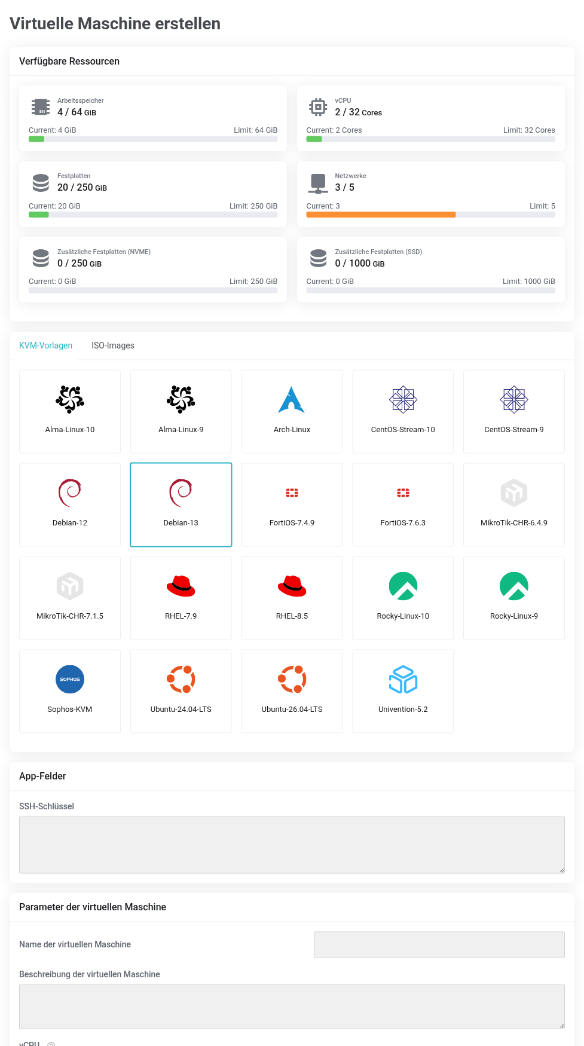Open the vCPU help icon
The width and height of the screenshot is (584, 1046).
(x=51, y=1044)
